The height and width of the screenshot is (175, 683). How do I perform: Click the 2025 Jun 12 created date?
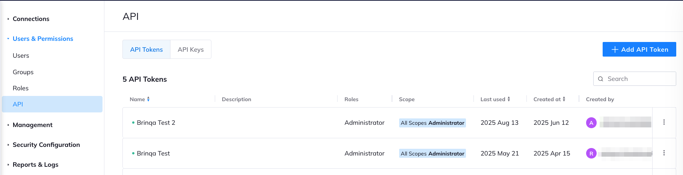tap(551, 123)
